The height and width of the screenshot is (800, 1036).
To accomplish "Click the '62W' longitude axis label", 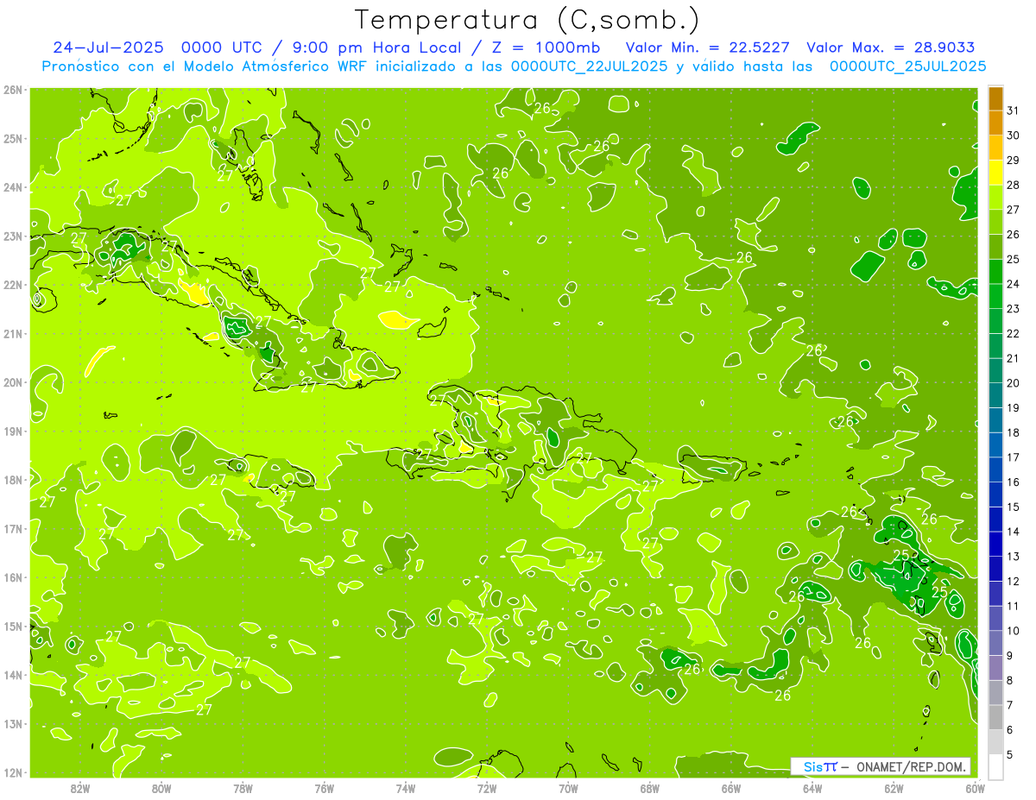I will click(894, 788).
